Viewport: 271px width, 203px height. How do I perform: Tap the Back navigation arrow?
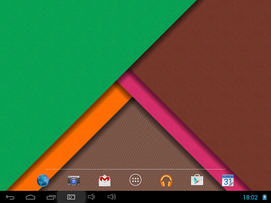(10, 197)
